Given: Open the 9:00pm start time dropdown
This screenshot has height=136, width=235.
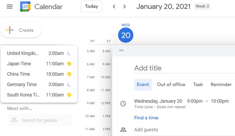Looking at the screenshot, I should click(195, 101).
